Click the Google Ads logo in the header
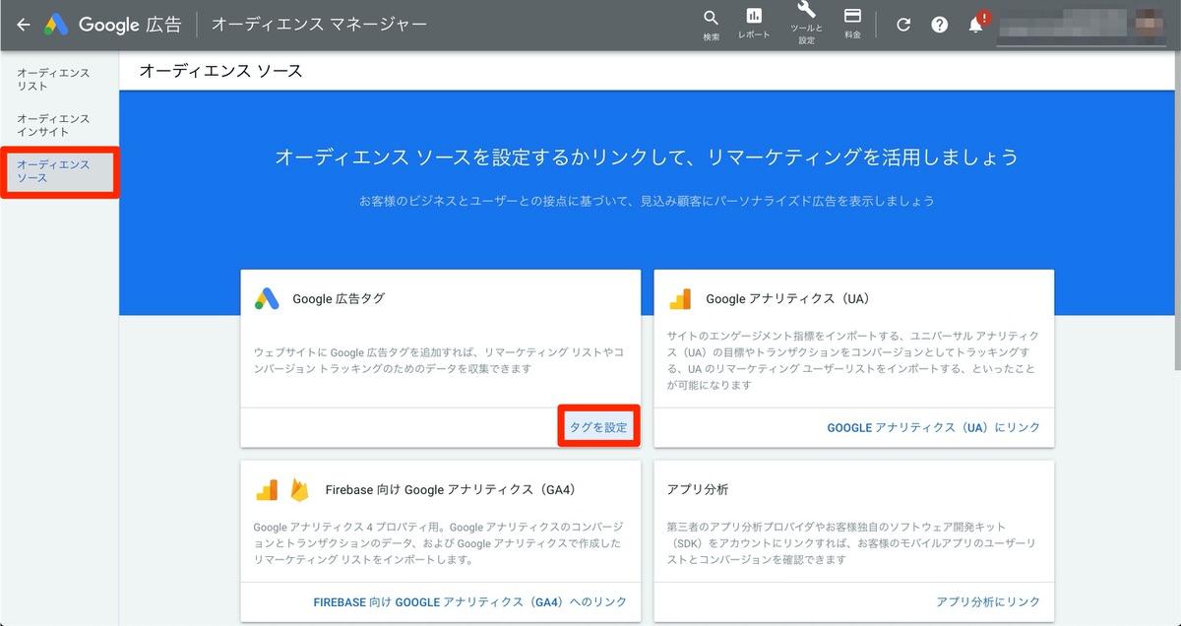The height and width of the screenshot is (626, 1181). [56, 25]
